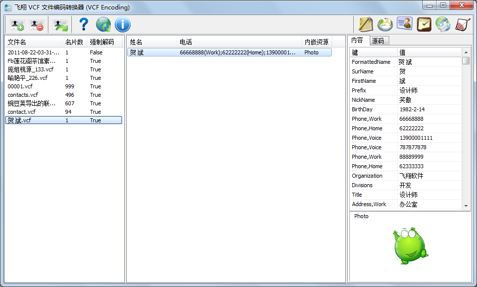Click the value 787877878
This screenshot has height=287, width=477.
[413, 147]
